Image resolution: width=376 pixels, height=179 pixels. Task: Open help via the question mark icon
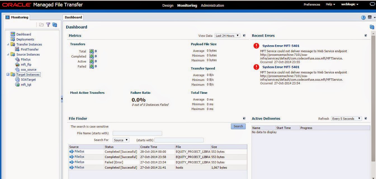pos(363,17)
